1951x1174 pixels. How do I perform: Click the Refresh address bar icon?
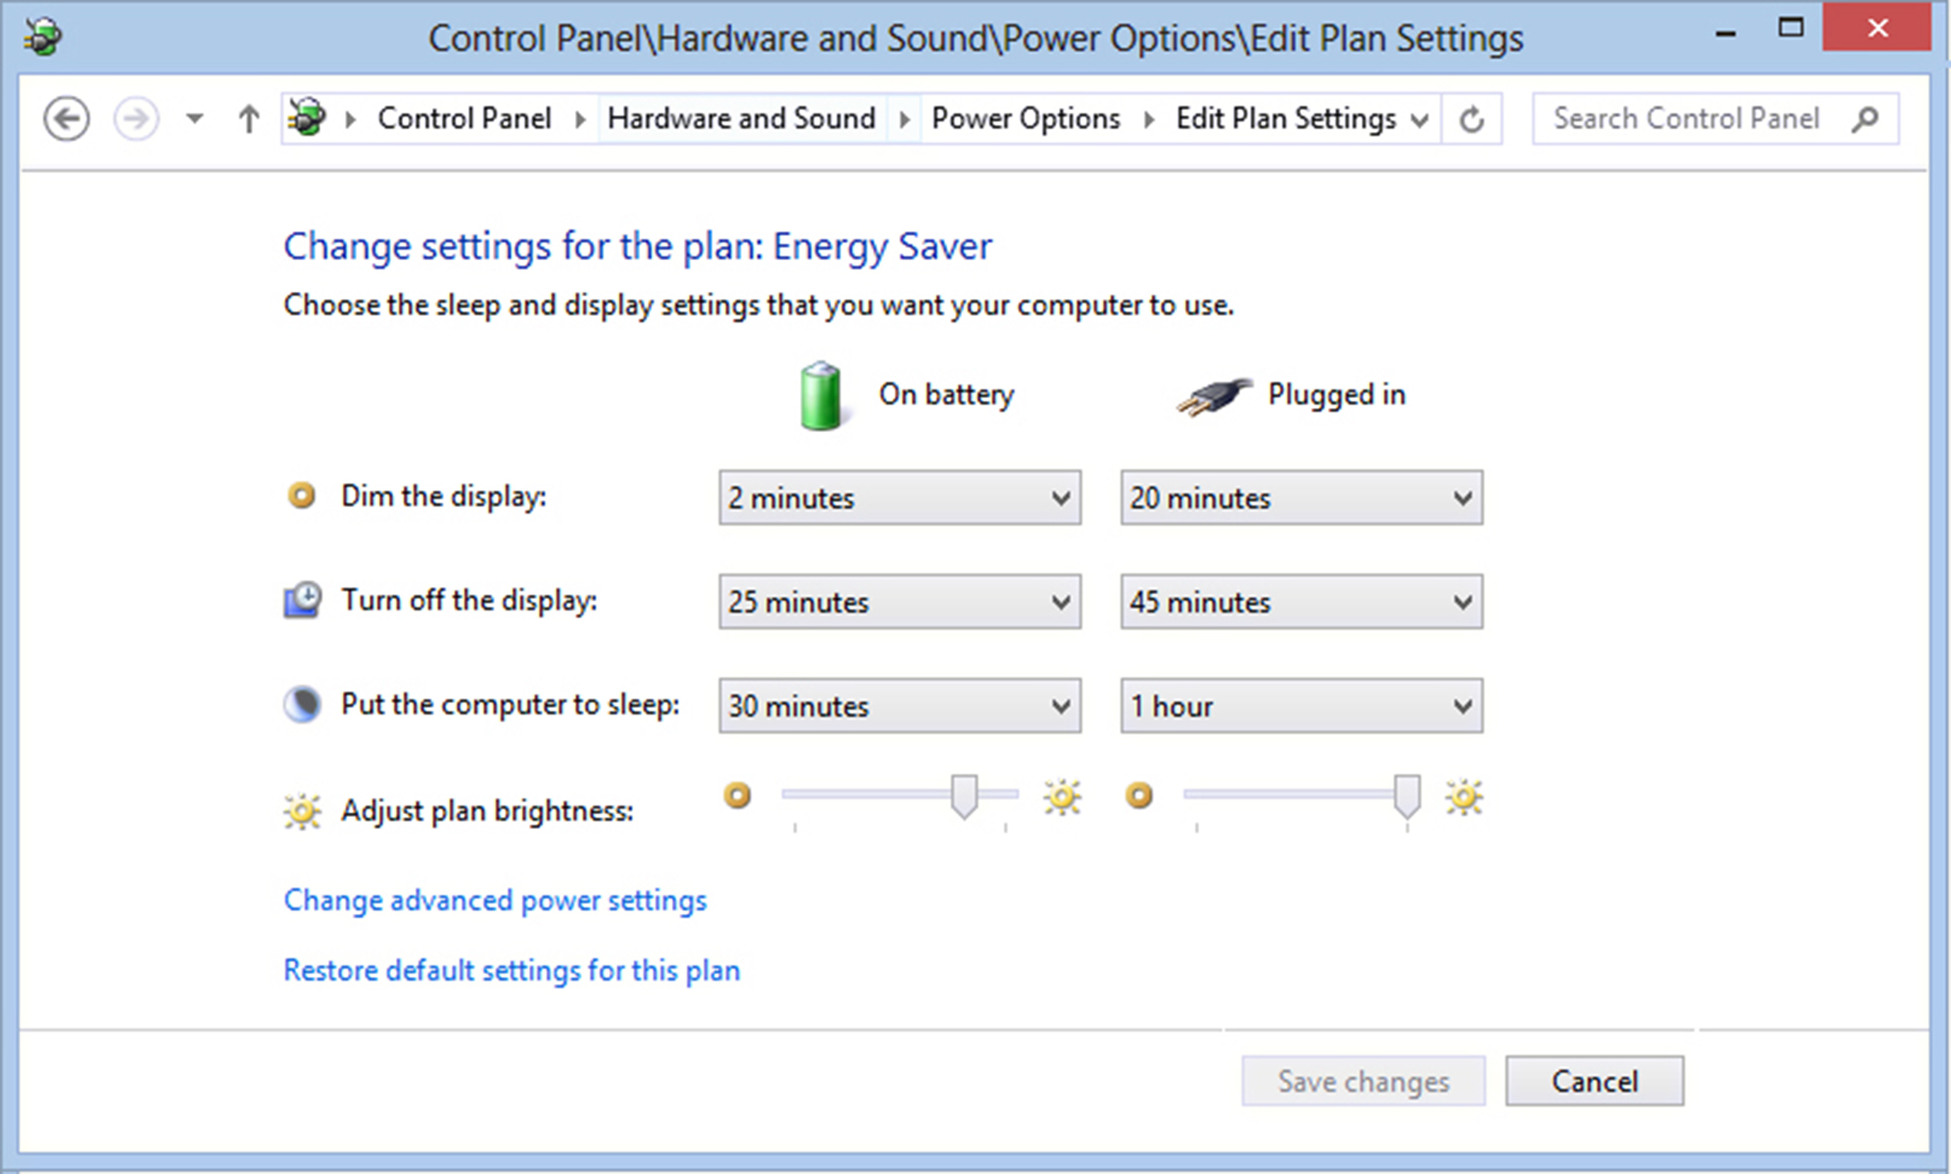click(x=1471, y=120)
